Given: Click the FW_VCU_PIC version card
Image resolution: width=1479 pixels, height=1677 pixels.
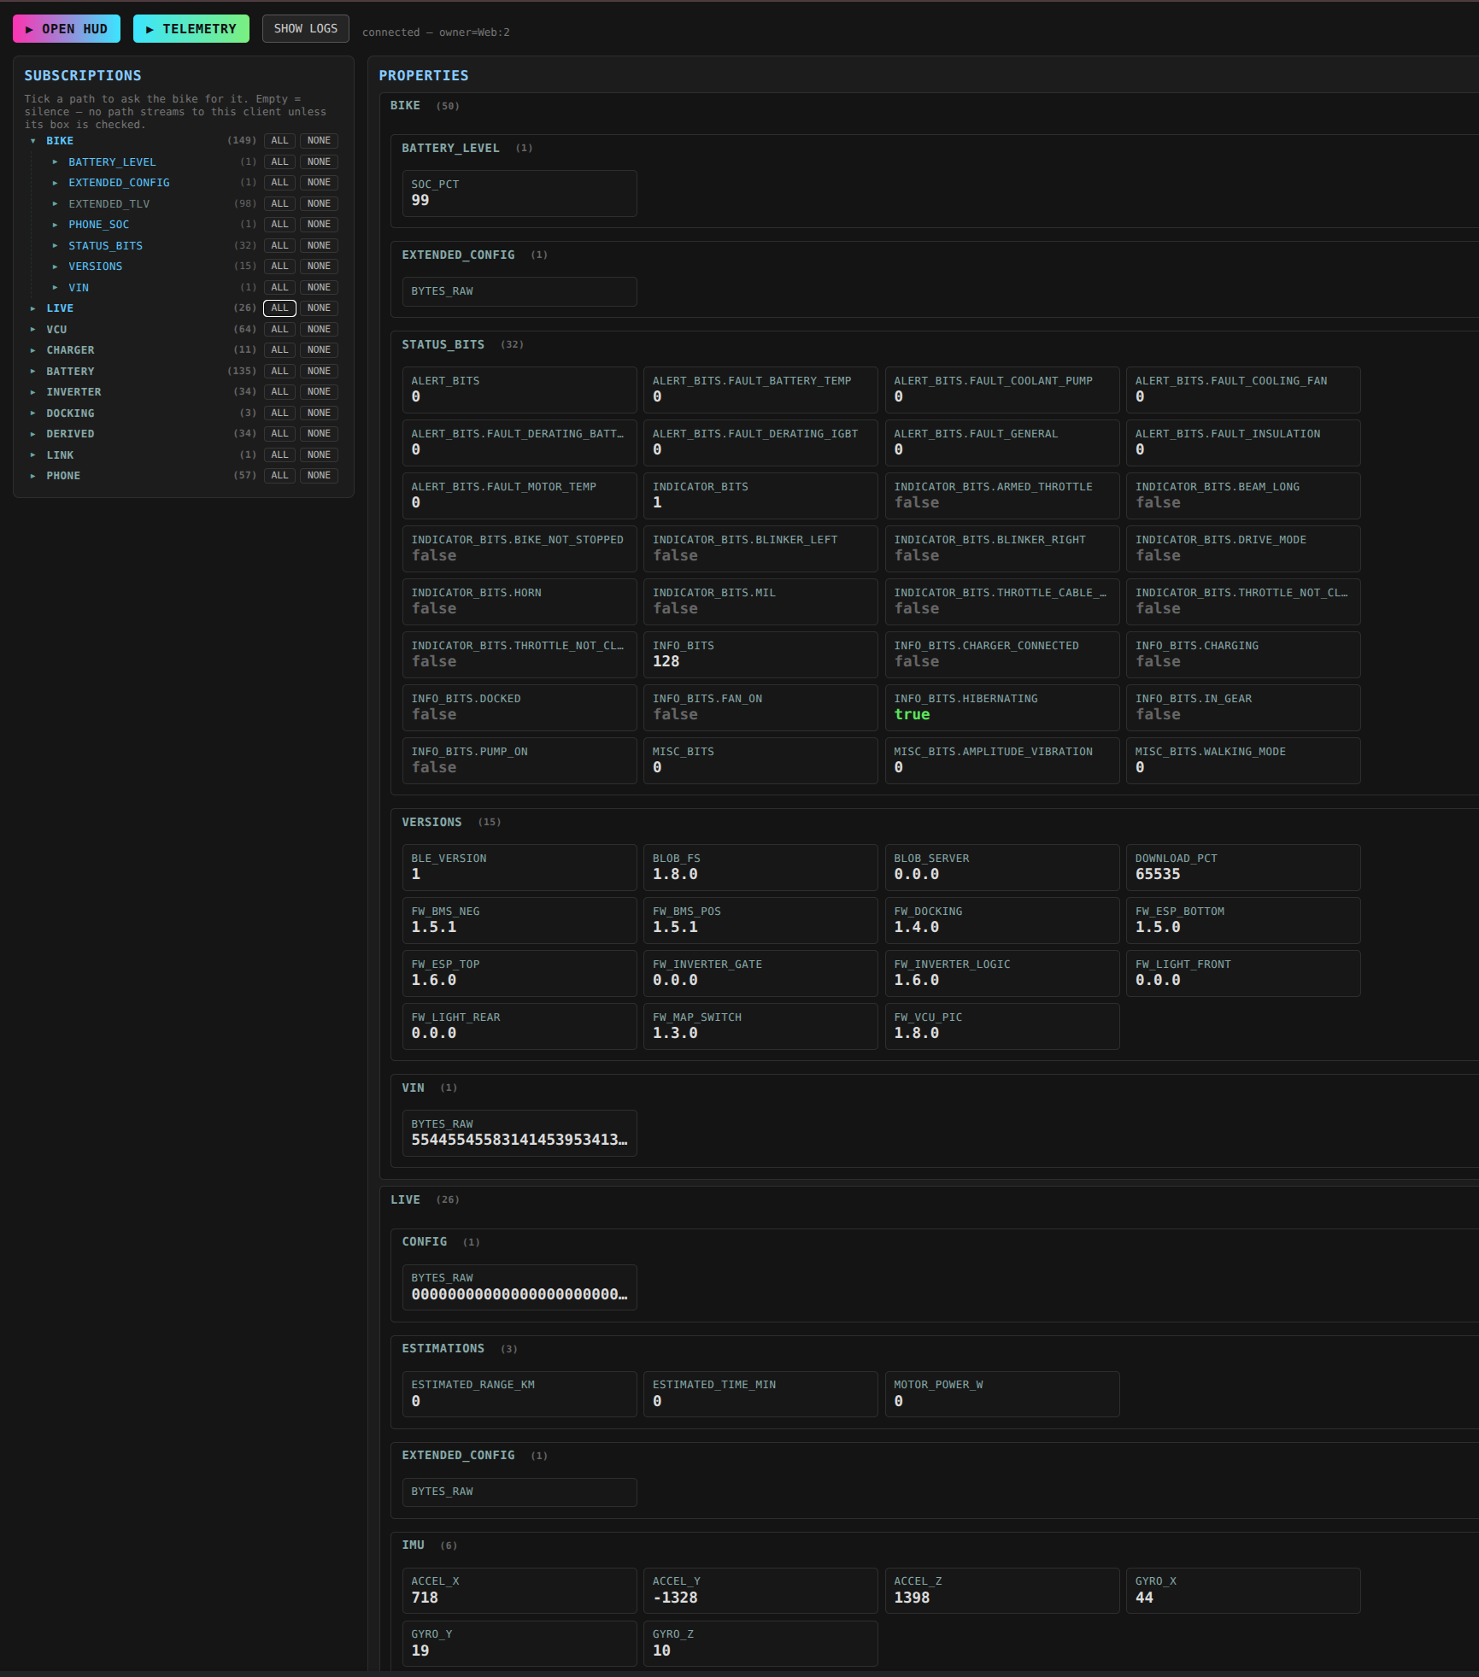Looking at the screenshot, I should [1002, 1026].
